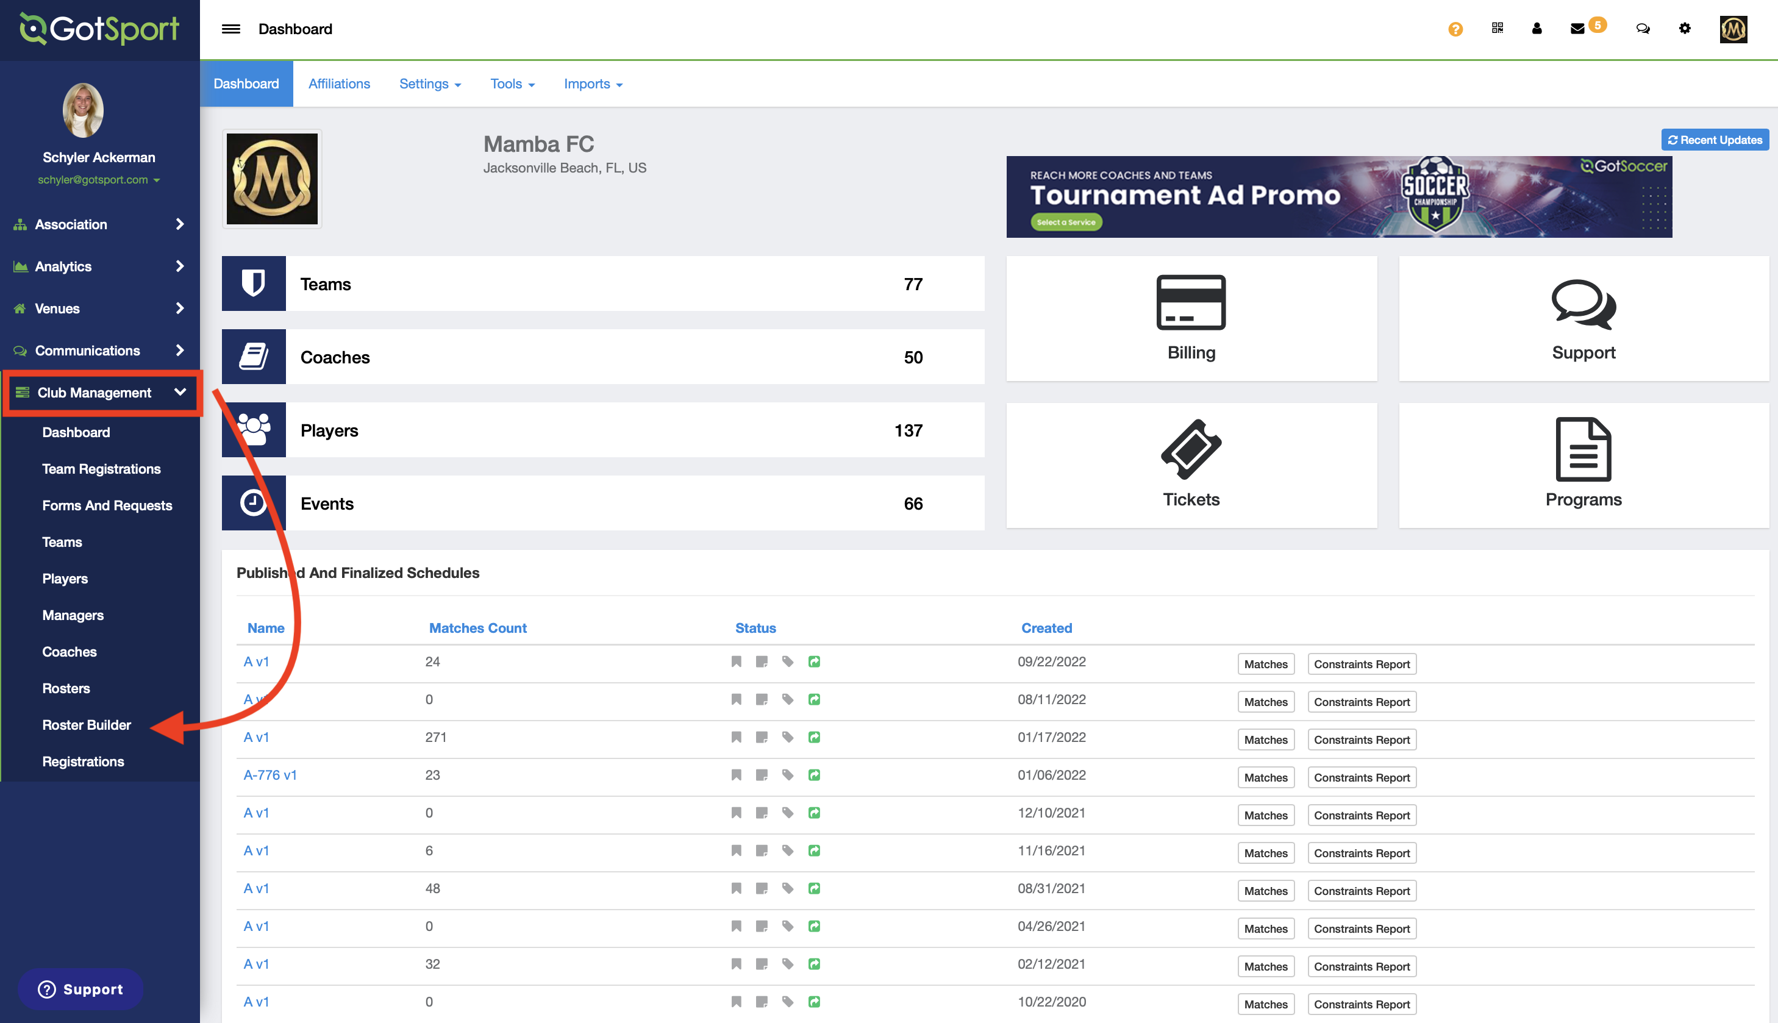Screen dimensions: 1778x1023
Task: Open the Tools dropdown tab
Action: pyautogui.click(x=512, y=84)
